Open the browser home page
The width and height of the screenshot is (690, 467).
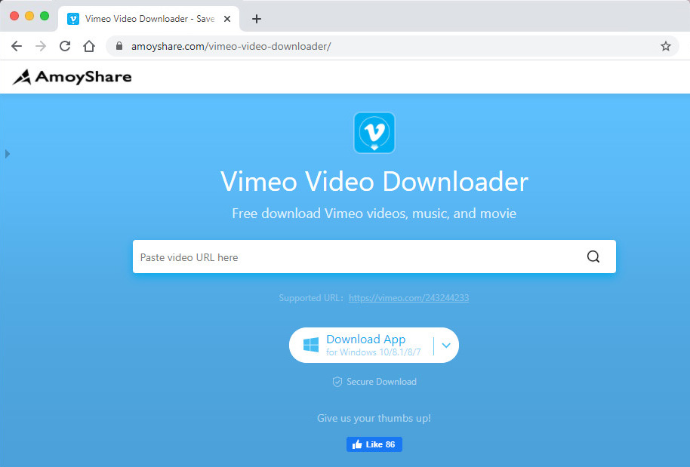point(89,46)
